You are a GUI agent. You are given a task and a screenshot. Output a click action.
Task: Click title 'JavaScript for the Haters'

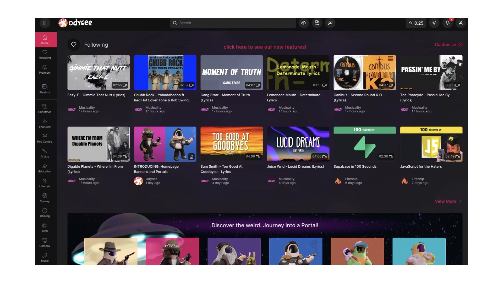tap(421, 166)
